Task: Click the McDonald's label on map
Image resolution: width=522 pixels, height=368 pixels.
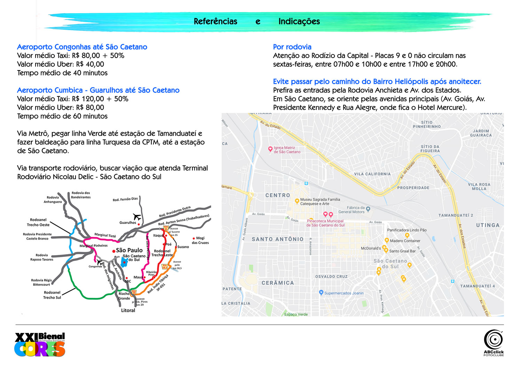Action: point(371,248)
